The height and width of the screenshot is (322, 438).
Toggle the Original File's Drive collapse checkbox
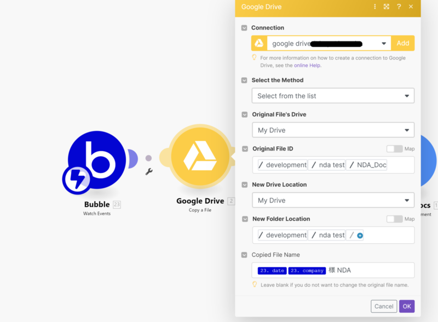pyautogui.click(x=244, y=114)
